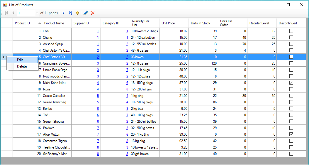Click the '2 kg box' quantity cell
Viewport: 309px width, 165px height.
(145, 109)
